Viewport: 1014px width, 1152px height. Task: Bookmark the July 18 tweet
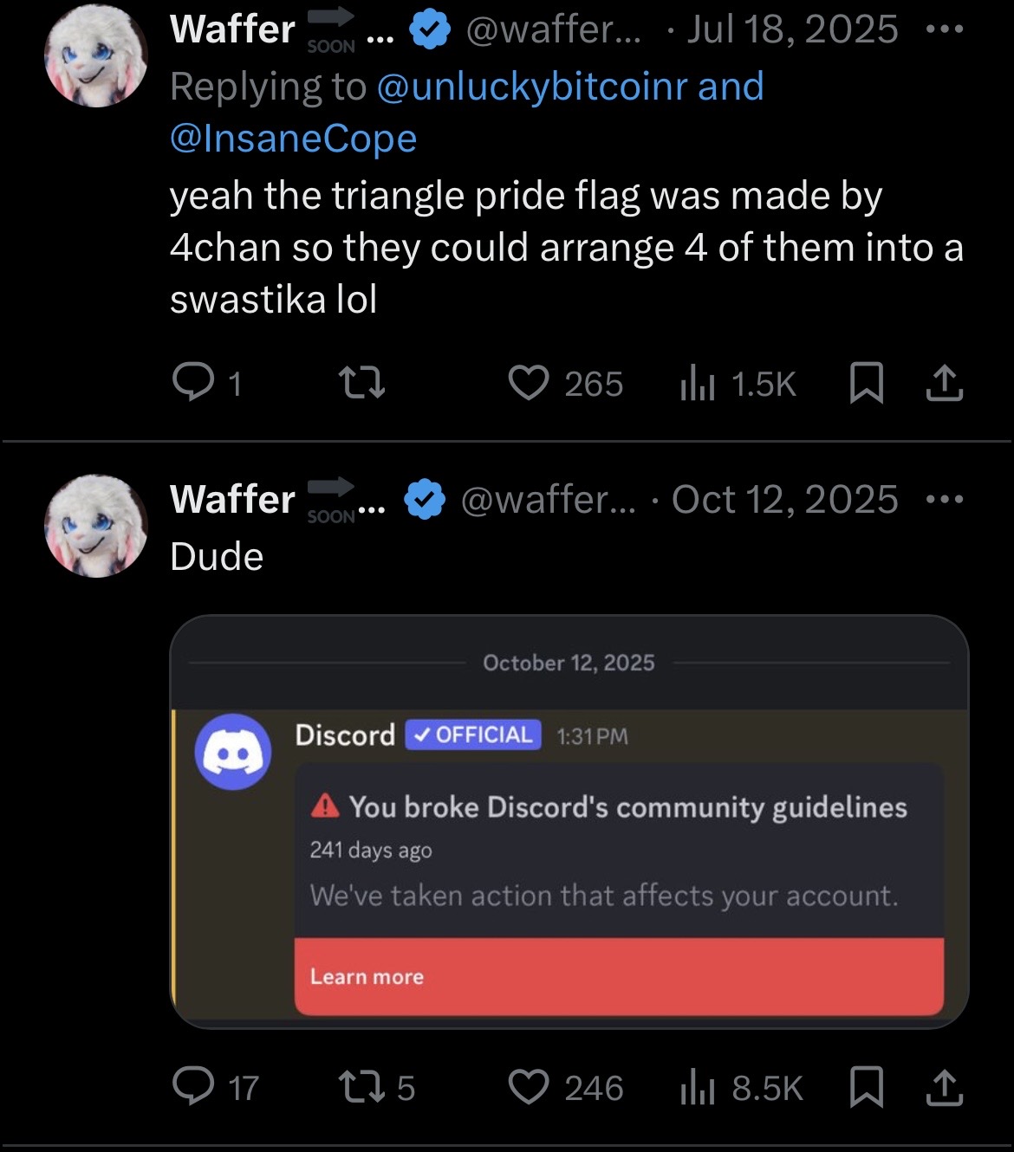pyautogui.click(x=866, y=383)
